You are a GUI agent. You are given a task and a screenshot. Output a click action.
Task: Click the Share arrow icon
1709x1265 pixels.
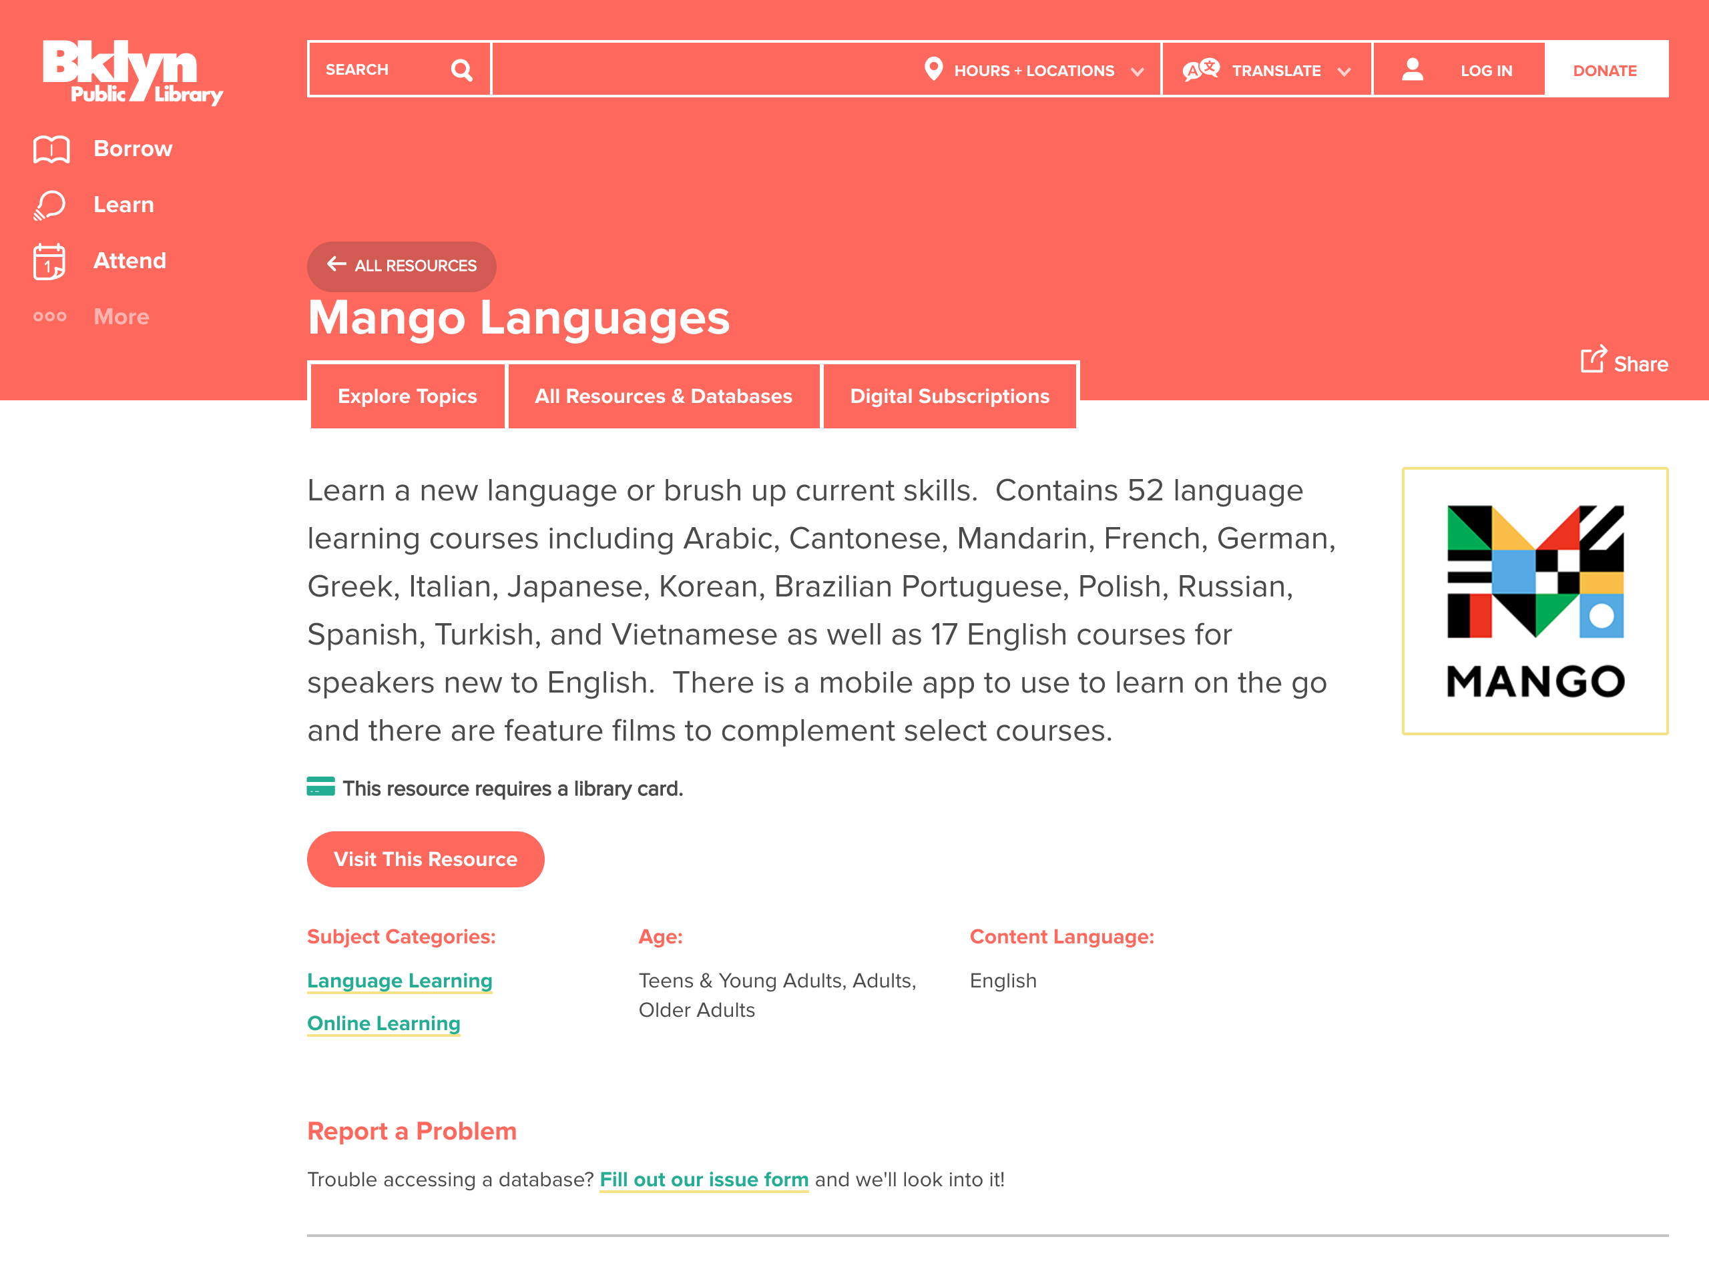1594,358
